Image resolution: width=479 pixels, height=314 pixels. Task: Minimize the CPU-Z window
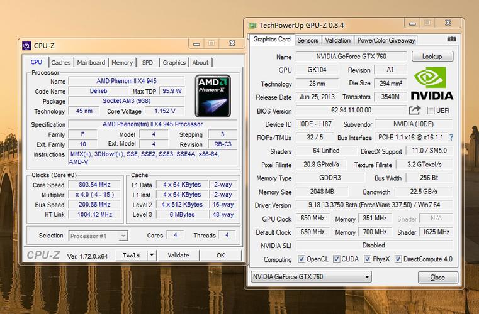(x=196, y=44)
